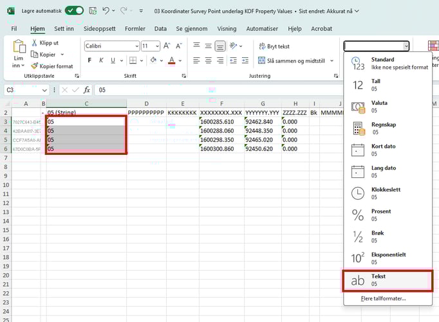Screen dimensions: 439x322
Task: Click the Lim inn paste icon
Action: [19, 46]
